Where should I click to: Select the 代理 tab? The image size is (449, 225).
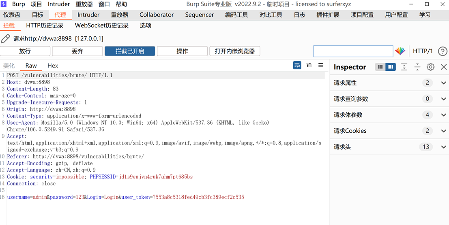(60, 15)
